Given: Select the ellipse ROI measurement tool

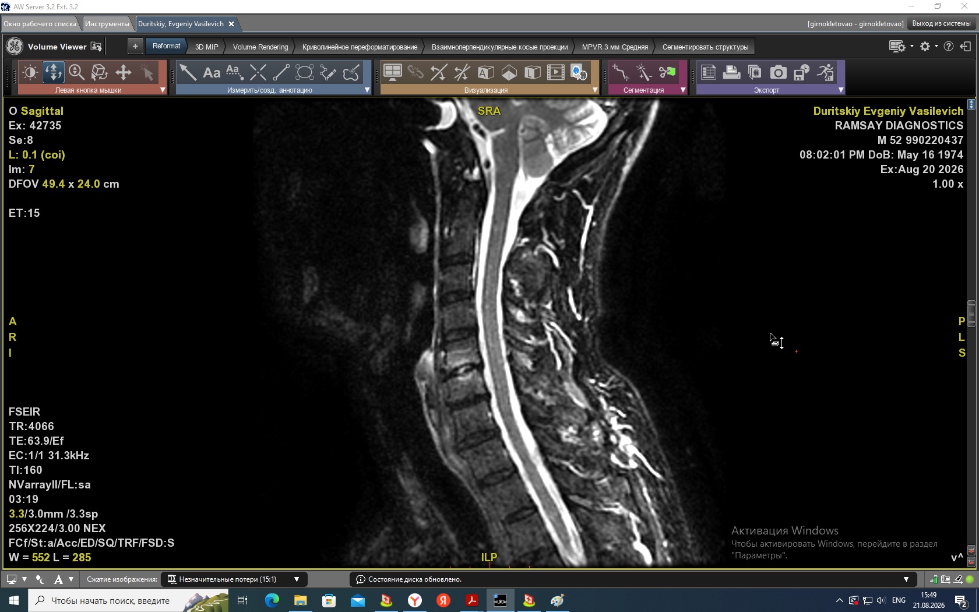Looking at the screenshot, I should (305, 73).
